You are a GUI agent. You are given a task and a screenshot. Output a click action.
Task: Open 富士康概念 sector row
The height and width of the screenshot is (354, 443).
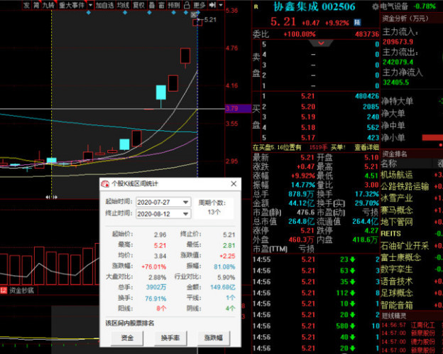[400, 257]
